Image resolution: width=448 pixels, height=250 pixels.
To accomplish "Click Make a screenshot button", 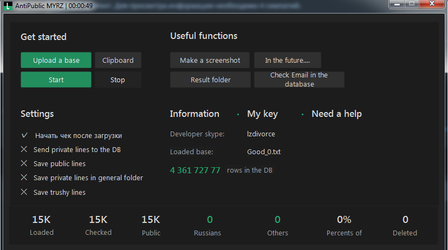I will click(x=210, y=60).
